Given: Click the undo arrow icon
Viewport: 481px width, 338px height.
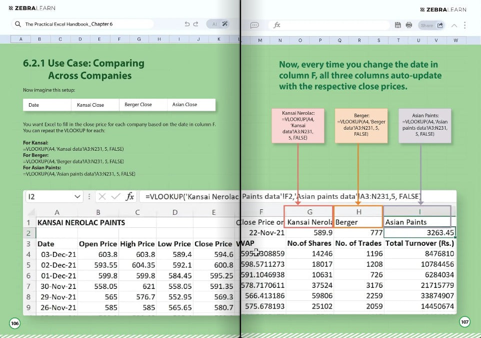Looking at the screenshot, I should (x=187, y=24).
